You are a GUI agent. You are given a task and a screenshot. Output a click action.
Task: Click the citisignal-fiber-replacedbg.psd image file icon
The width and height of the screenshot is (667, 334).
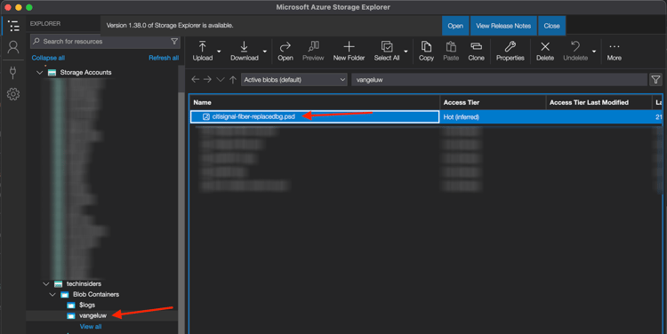click(206, 117)
